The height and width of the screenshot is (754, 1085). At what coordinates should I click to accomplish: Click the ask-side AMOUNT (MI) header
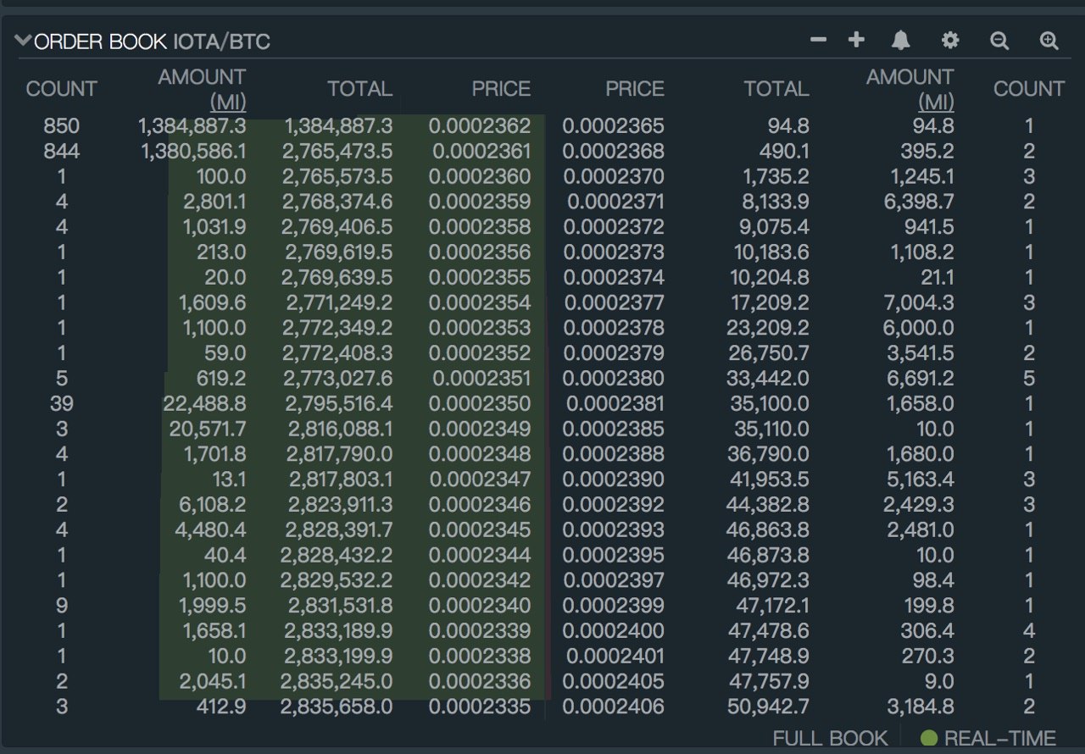[x=910, y=89]
